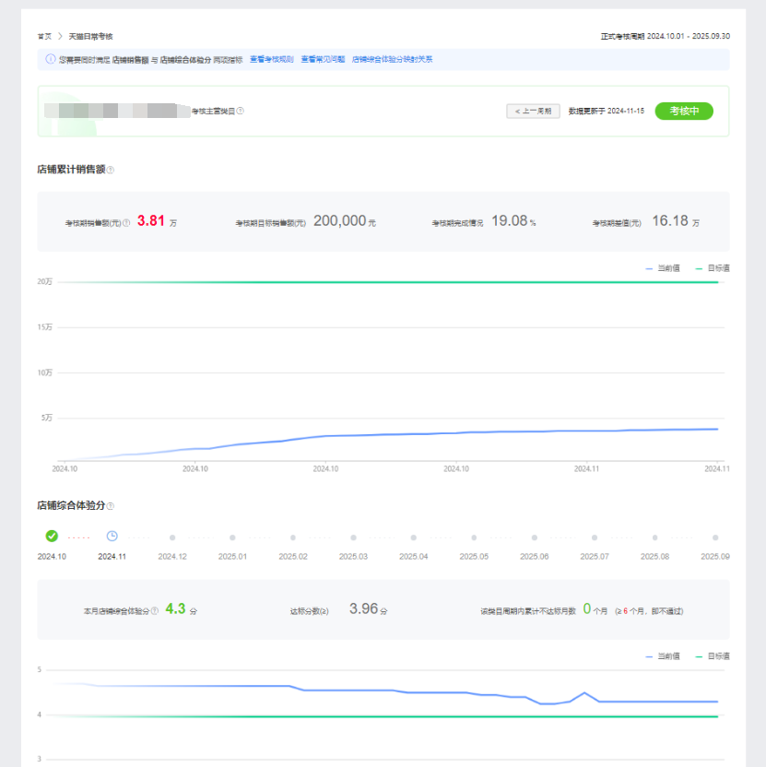Click the blue clock icon for 2024.11
This screenshot has height=767, width=766.
(x=112, y=536)
